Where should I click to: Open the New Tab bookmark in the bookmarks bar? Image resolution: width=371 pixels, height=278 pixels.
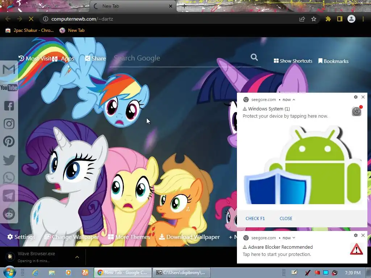click(72, 30)
